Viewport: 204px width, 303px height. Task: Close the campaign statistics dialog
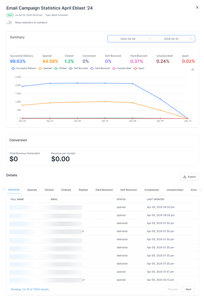tap(197, 7)
